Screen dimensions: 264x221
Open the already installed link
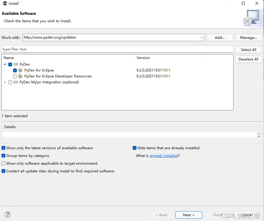(164, 155)
